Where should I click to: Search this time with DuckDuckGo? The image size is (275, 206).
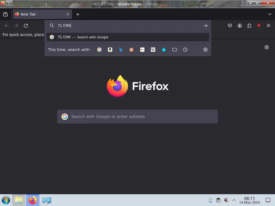tap(131, 50)
